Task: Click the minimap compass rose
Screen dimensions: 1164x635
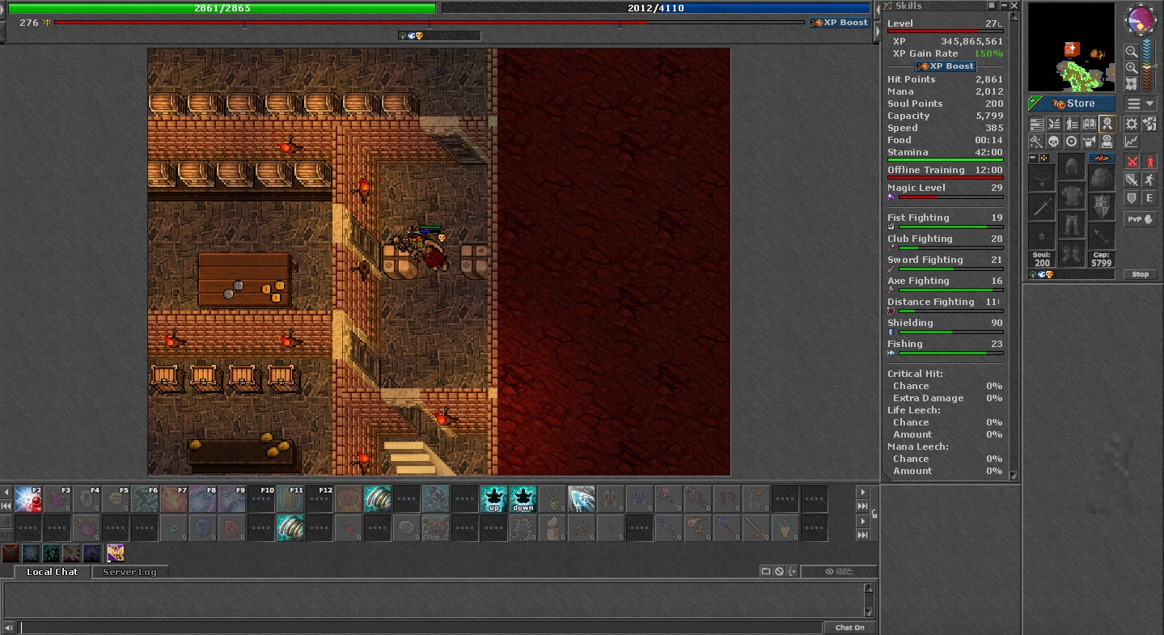Action: pyautogui.click(x=1140, y=18)
